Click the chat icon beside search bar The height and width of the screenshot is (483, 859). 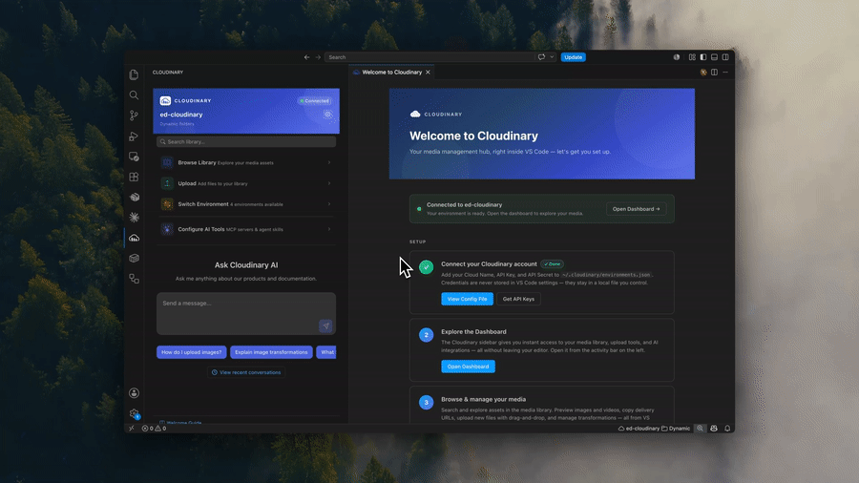(541, 57)
